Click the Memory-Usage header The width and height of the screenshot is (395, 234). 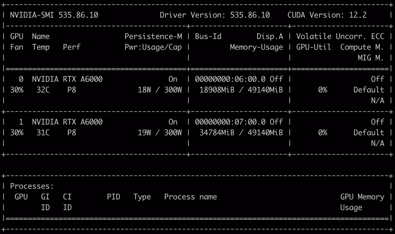pyautogui.click(x=257, y=47)
